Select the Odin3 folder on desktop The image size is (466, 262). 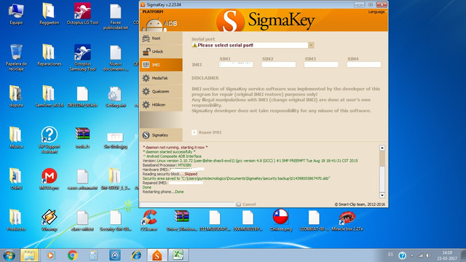pos(16,179)
